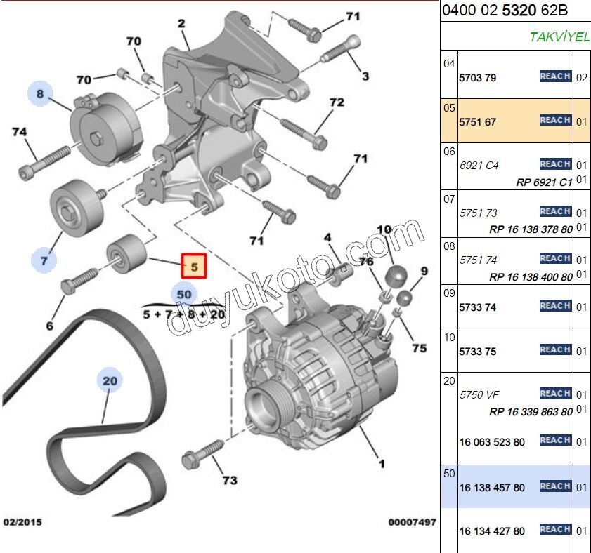Select the blue callout circle 8
591x553 pixels.
[40, 93]
